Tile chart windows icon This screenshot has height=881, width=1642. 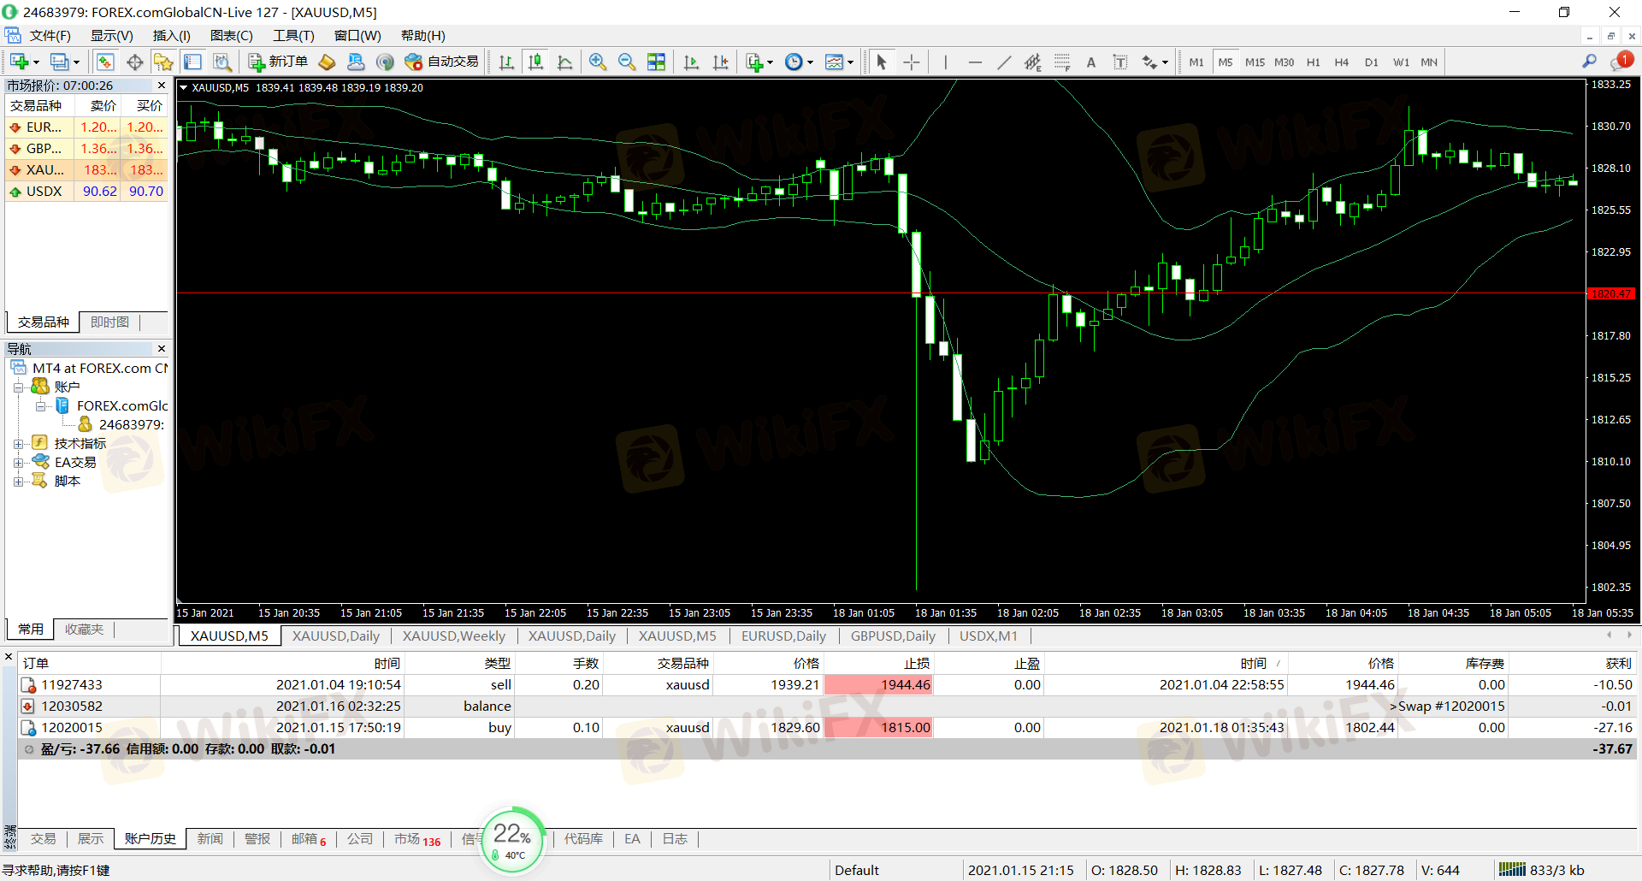point(656,62)
